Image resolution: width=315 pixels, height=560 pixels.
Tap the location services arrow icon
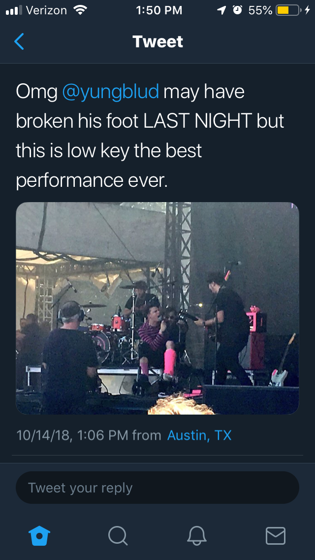[221, 11]
